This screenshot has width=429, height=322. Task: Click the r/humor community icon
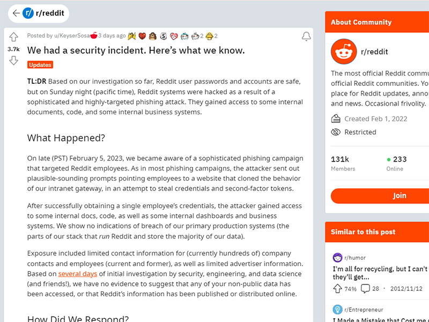click(x=337, y=258)
